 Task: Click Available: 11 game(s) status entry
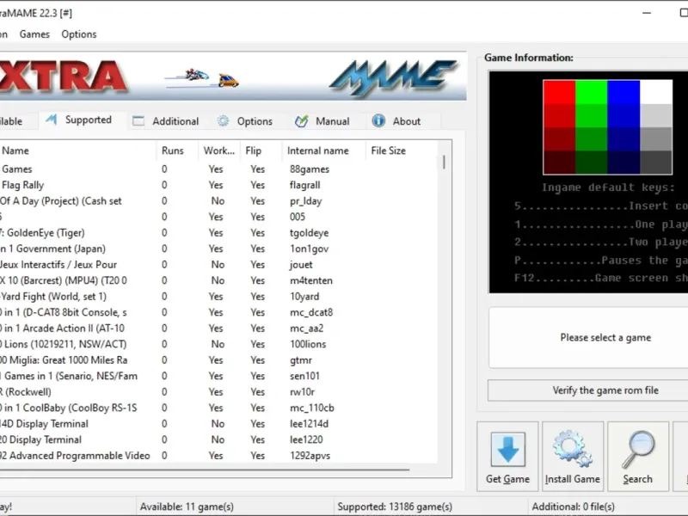(187, 507)
